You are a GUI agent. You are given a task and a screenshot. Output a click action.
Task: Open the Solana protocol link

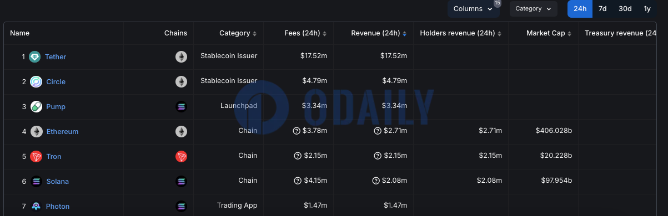coord(58,181)
